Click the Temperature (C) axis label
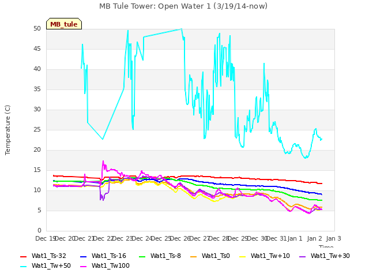This screenshot has width=369, height=277. tap(7, 130)
